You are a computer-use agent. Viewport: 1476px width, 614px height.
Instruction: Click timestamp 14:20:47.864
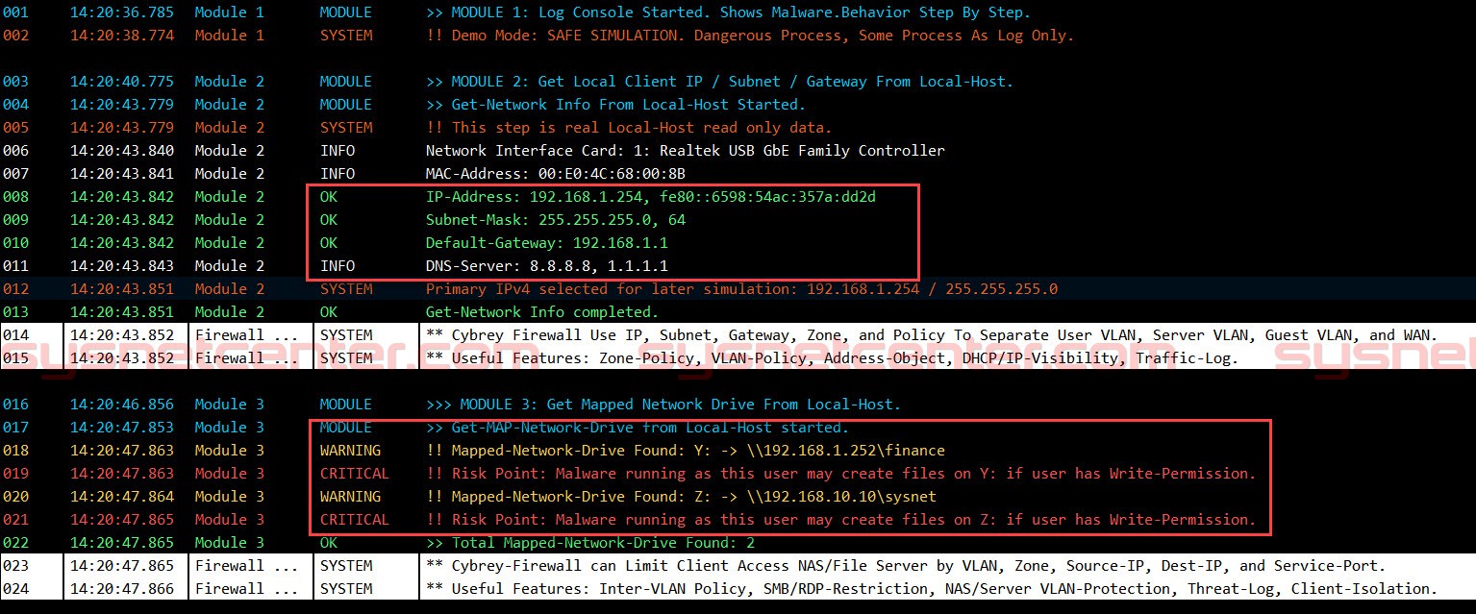[122, 497]
